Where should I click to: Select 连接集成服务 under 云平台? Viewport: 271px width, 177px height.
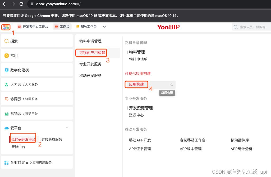point(52,139)
